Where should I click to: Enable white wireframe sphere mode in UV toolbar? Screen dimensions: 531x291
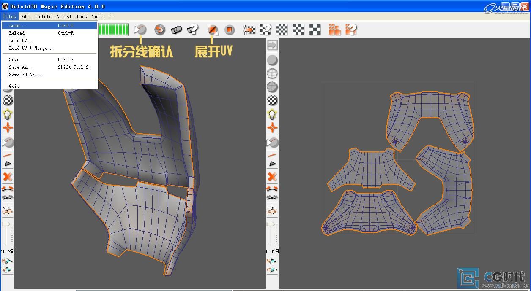272,73
